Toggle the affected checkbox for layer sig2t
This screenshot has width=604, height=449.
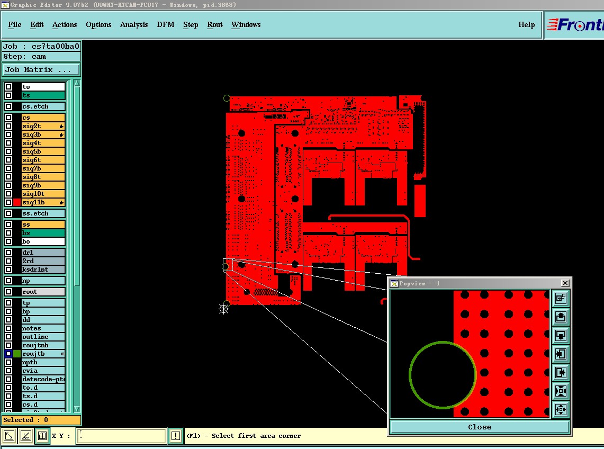coord(8,126)
